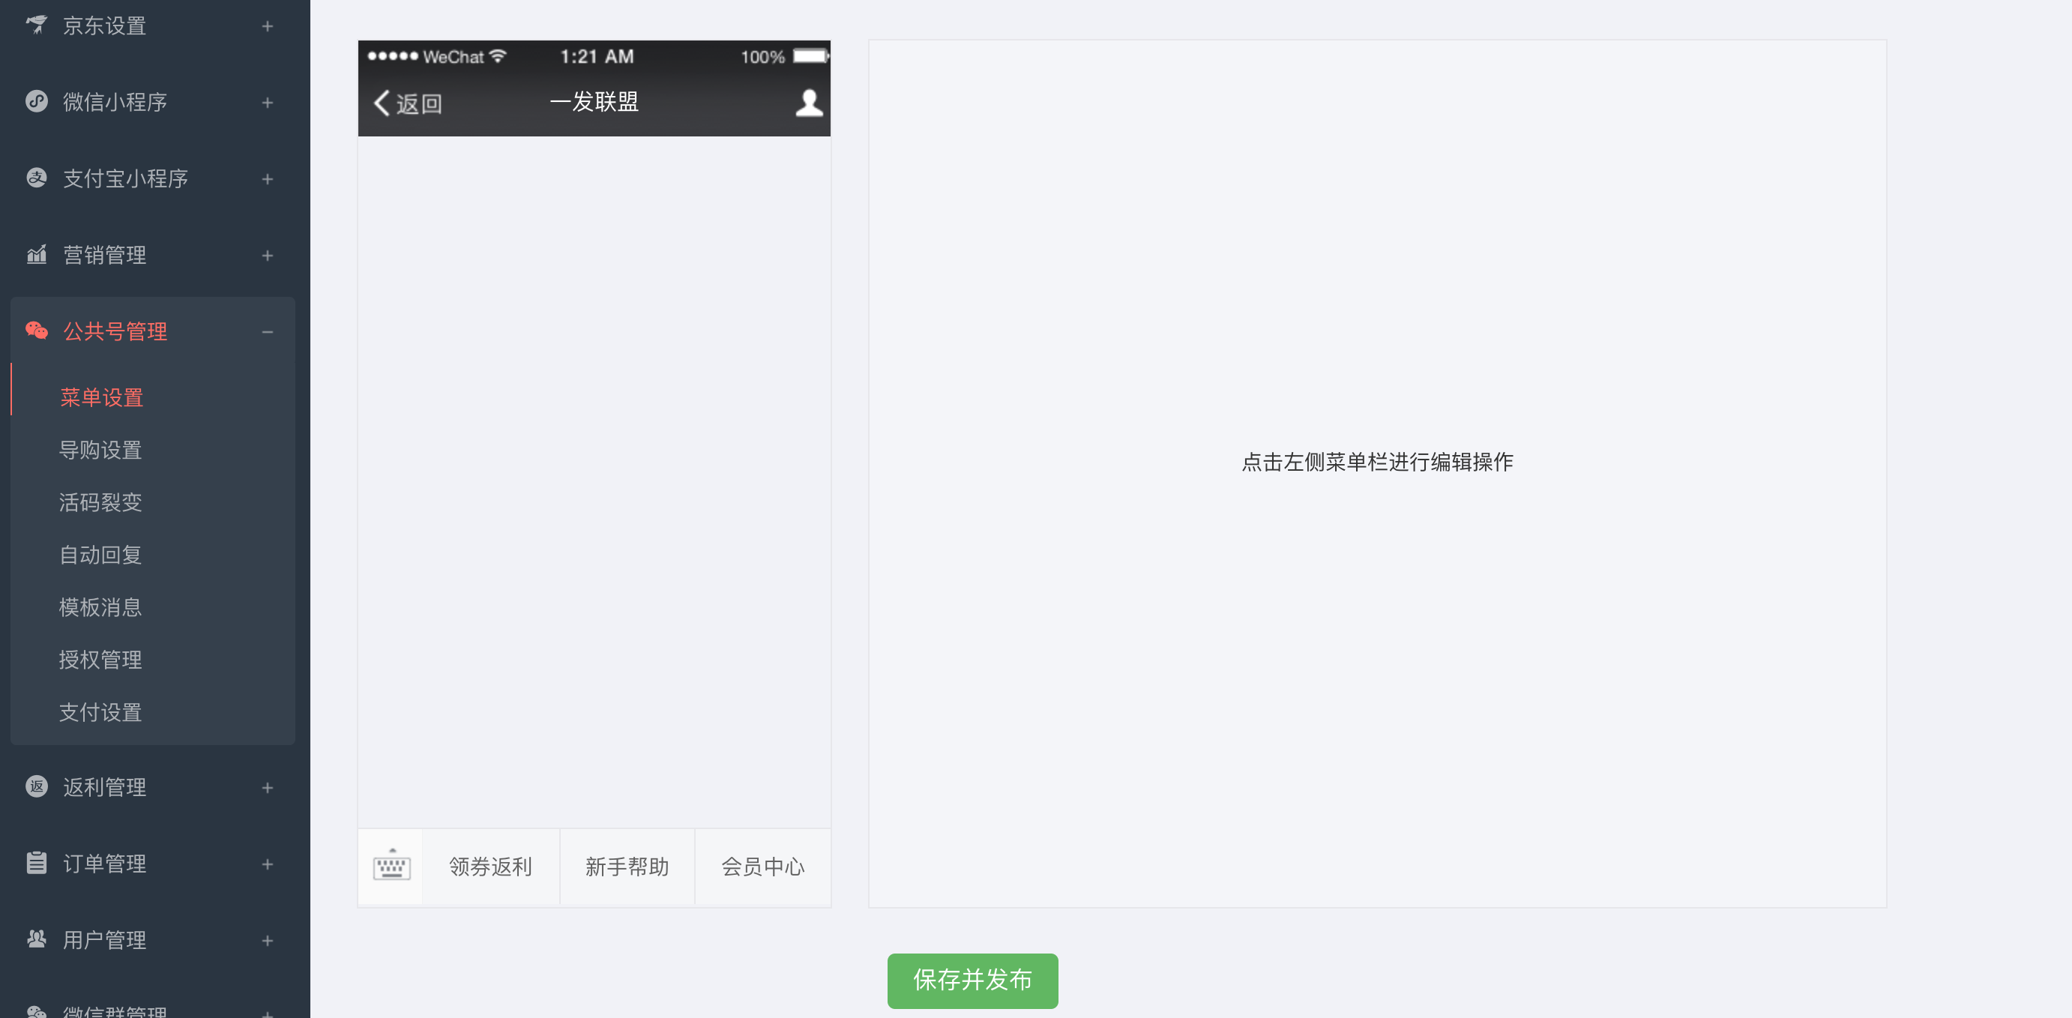Collapse the 公共号管理 section with minus sign
2072x1018 pixels.
coord(267,331)
